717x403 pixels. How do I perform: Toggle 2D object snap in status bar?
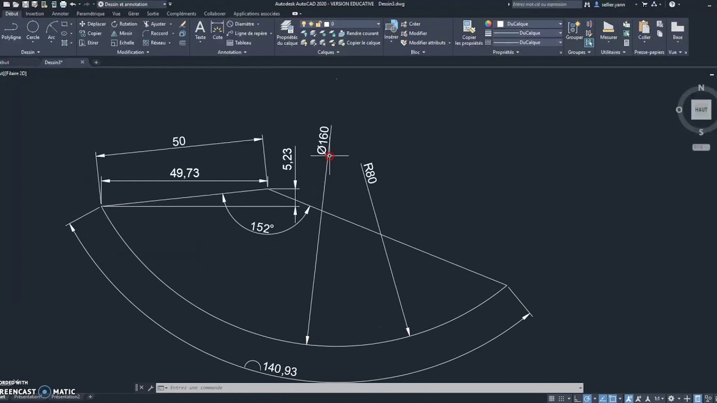pos(612,399)
